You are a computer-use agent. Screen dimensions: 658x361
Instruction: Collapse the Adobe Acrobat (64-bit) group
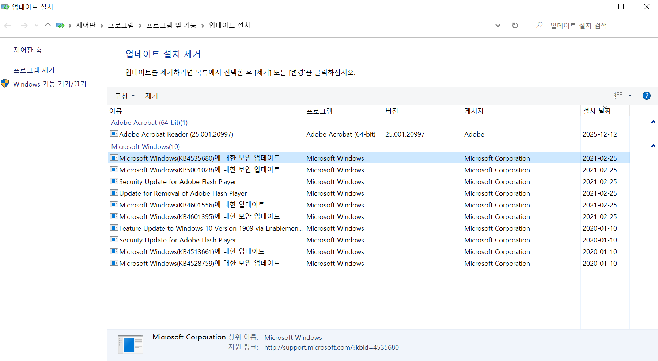click(653, 122)
